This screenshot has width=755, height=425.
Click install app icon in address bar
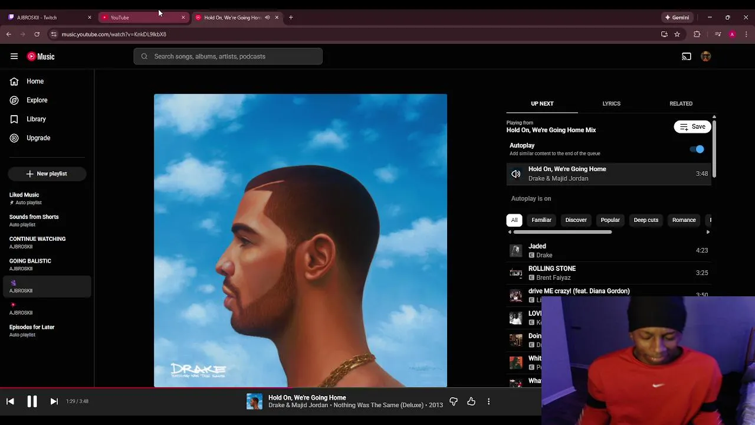664,34
